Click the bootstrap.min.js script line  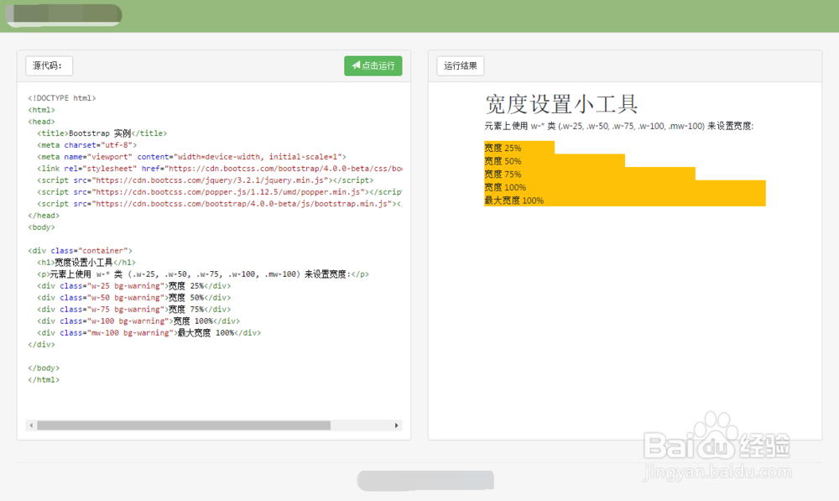click(219, 204)
